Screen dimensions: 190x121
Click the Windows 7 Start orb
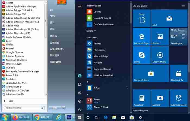click(x=5, y=117)
